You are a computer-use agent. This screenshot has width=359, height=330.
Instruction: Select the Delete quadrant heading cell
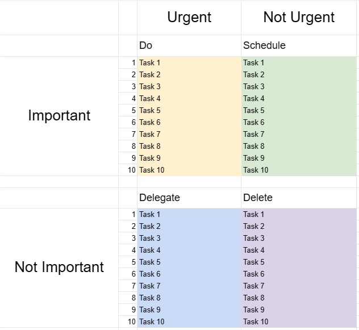point(258,198)
